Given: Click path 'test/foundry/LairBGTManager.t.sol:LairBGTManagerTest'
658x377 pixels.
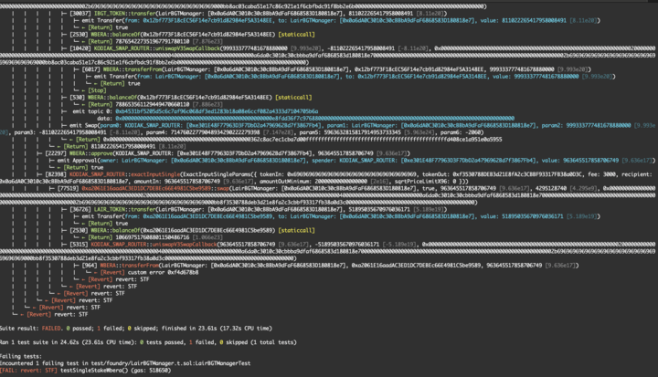Looking at the screenshot, I should pos(169,363).
